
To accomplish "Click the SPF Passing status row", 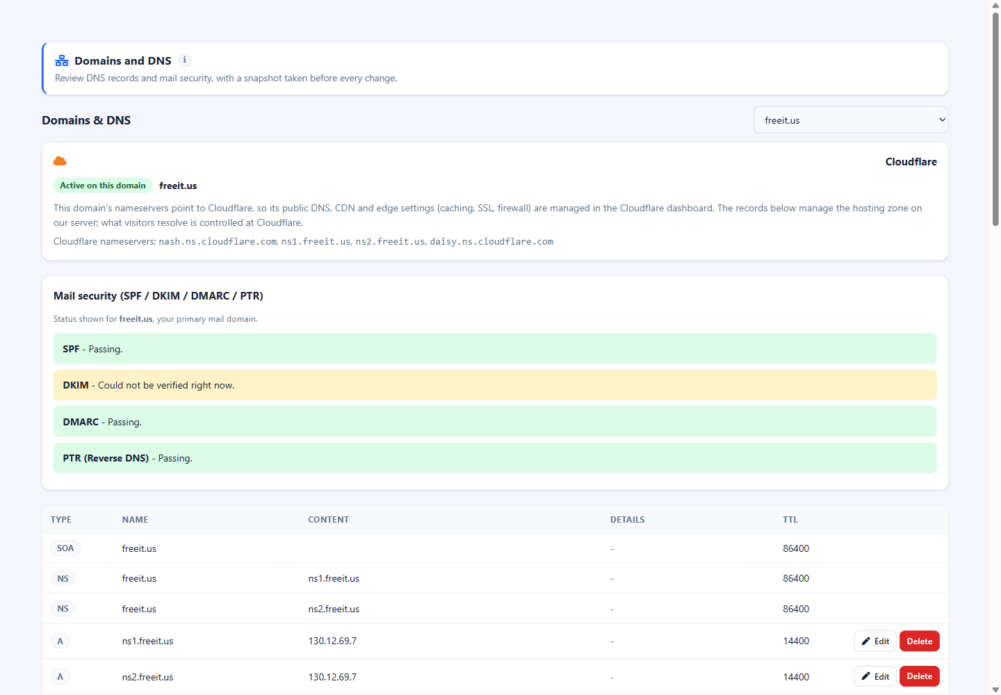I will [495, 349].
